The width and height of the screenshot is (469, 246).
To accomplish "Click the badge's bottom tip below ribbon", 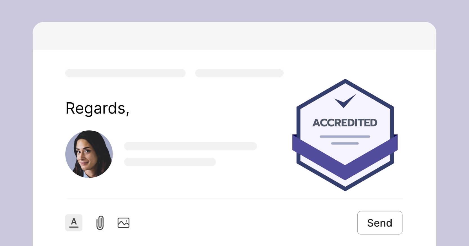I will tap(345, 185).
